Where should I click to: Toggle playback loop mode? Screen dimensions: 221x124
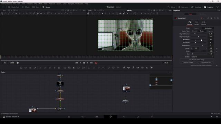pyautogui.click(x=96, y=63)
